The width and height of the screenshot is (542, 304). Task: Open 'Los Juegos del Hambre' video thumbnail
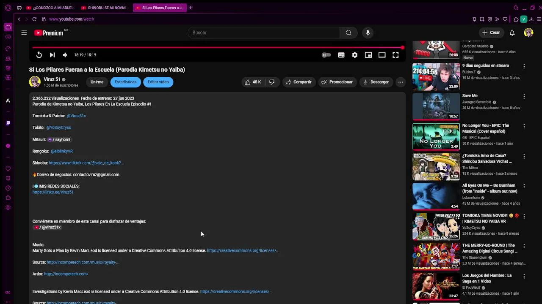click(436, 286)
